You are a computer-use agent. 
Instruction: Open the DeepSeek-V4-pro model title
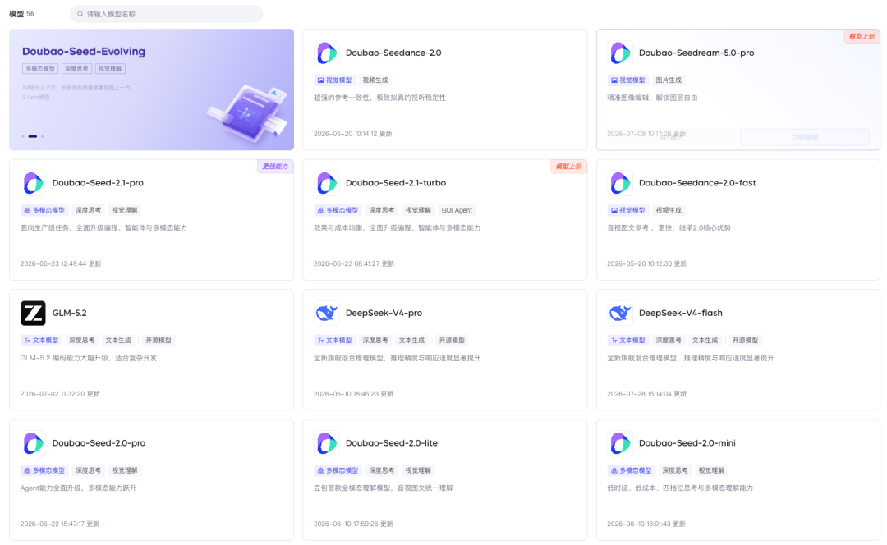click(x=384, y=313)
